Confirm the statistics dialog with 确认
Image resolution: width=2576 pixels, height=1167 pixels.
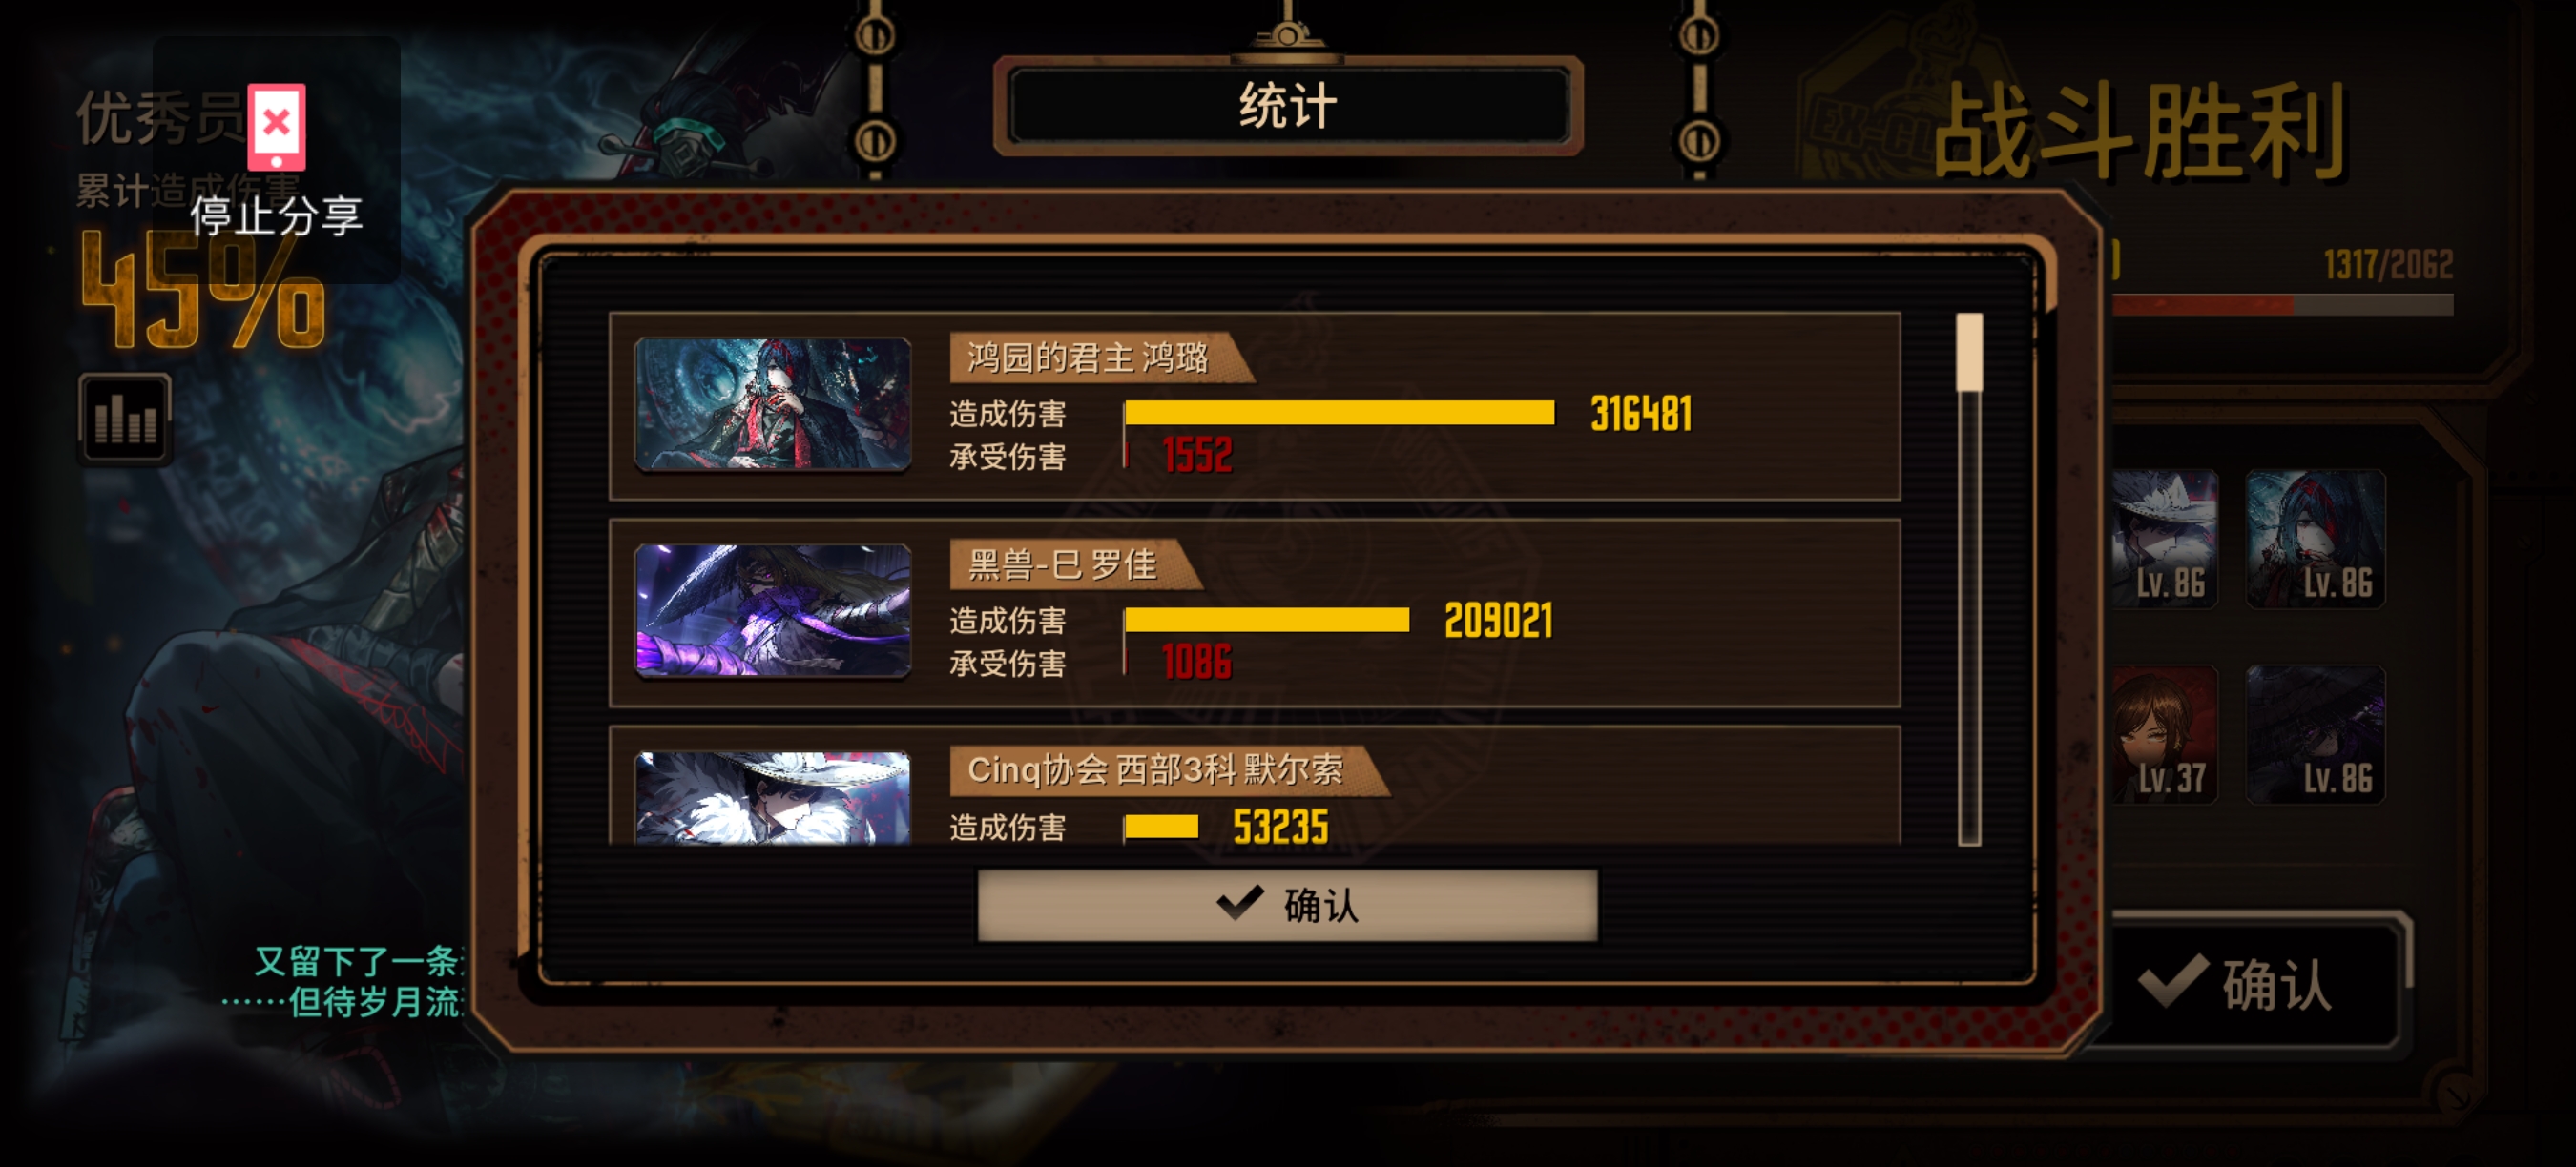(1287, 905)
